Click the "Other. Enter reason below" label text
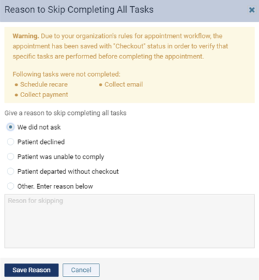 [x=55, y=186]
